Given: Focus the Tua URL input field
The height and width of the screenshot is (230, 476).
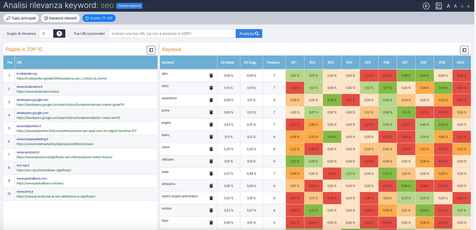Looking at the screenshot, I should [x=172, y=34].
